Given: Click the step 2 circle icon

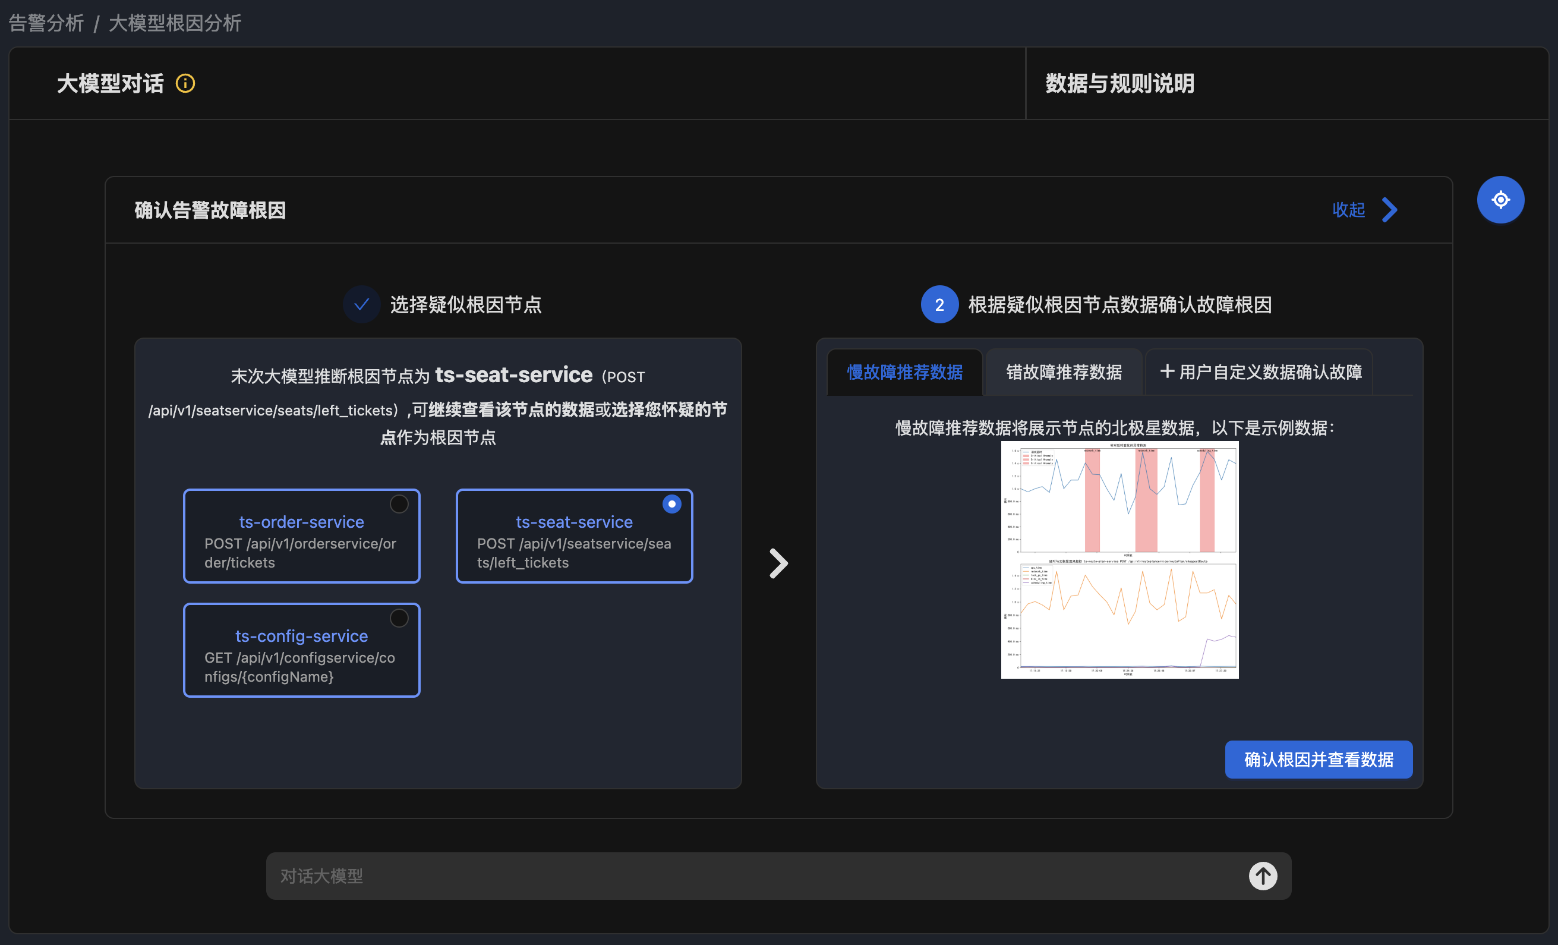Looking at the screenshot, I should click(x=939, y=304).
